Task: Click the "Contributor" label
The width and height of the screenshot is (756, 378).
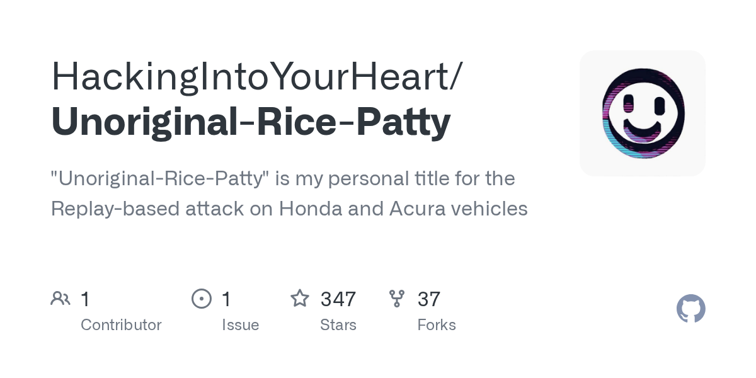Action: point(121,325)
